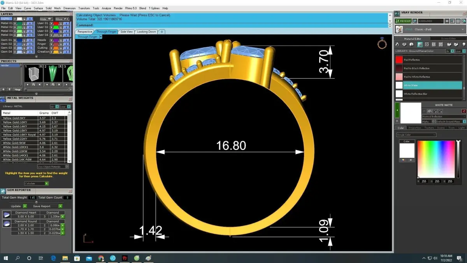467x263 pixels.
Task: Open the Texture tab in the material editor
Action: point(429,128)
